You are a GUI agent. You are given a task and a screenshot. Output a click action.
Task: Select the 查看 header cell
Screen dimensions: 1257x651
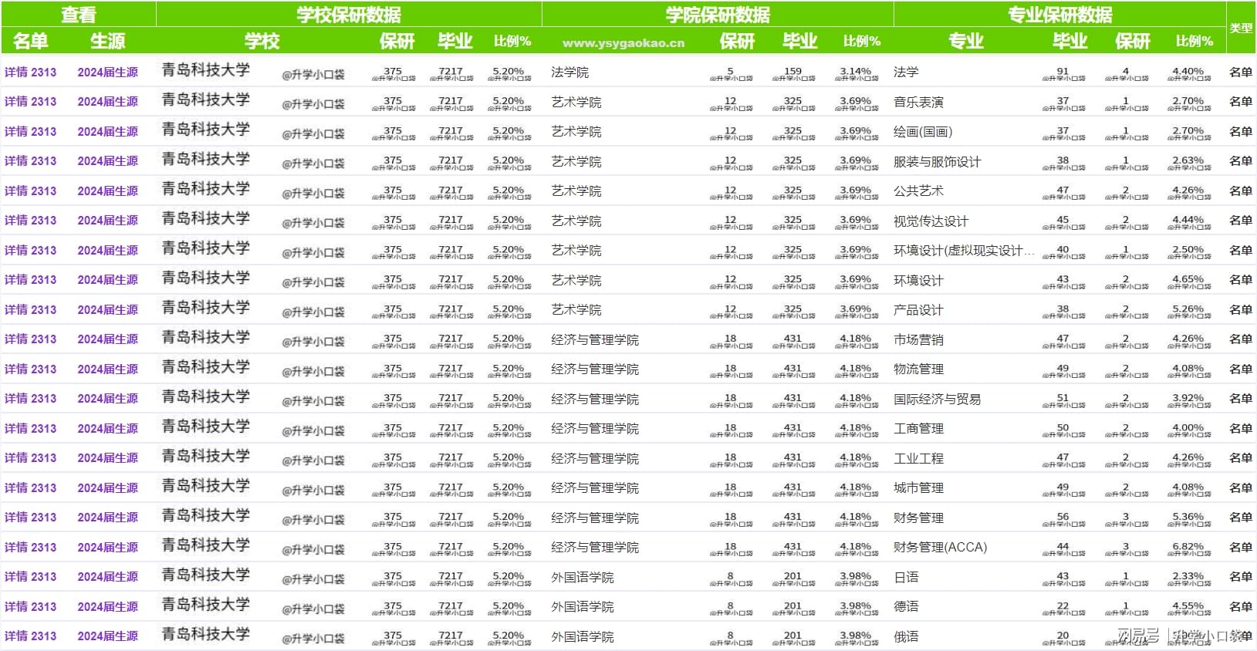[79, 15]
